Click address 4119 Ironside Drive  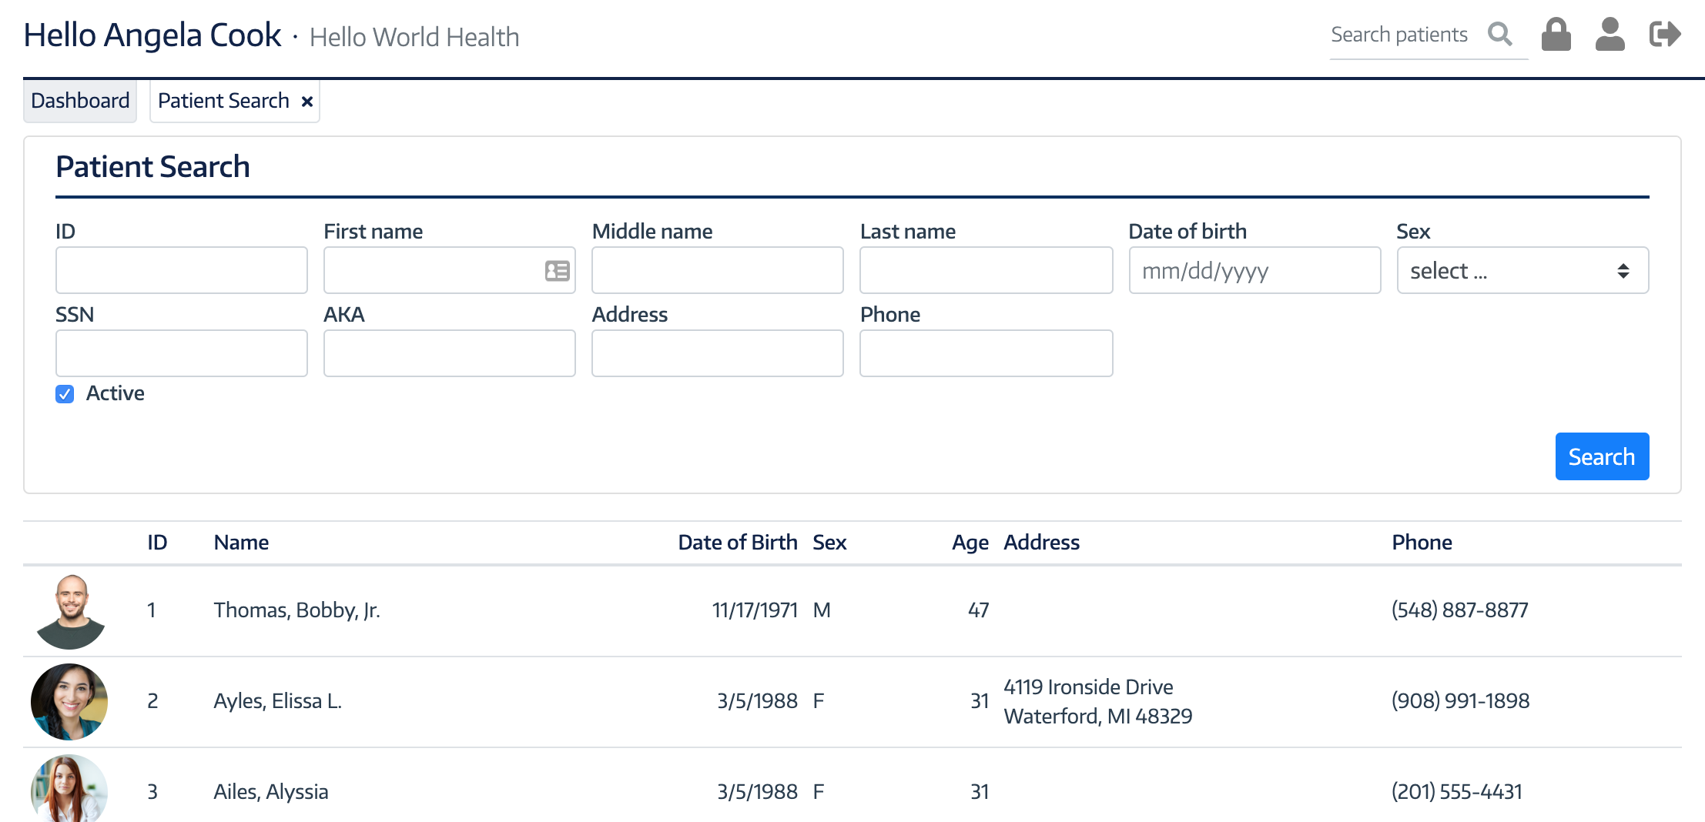pos(1088,687)
